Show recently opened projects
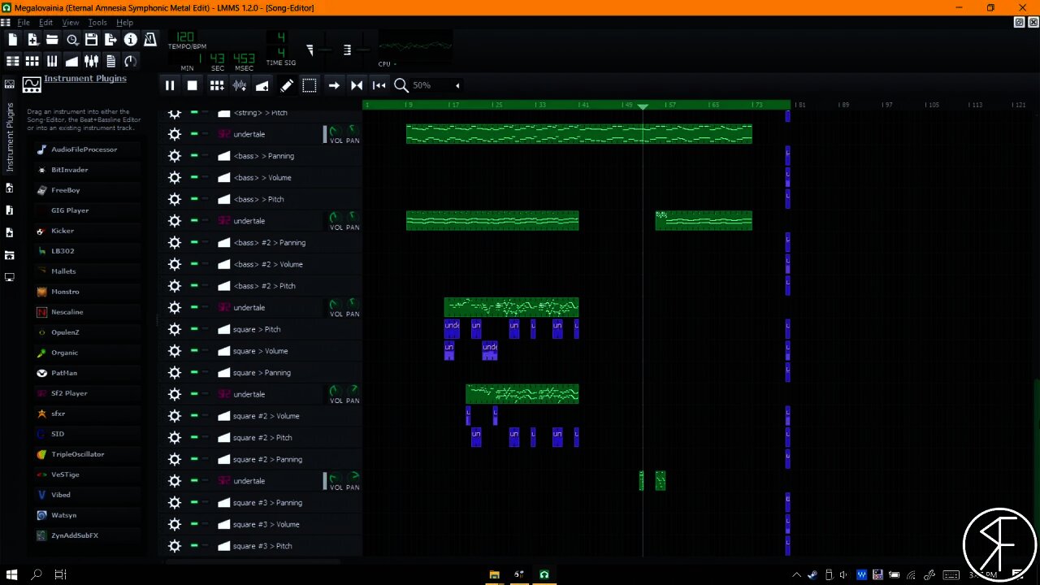The image size is (1040, 585). click(x=71, y=39)
